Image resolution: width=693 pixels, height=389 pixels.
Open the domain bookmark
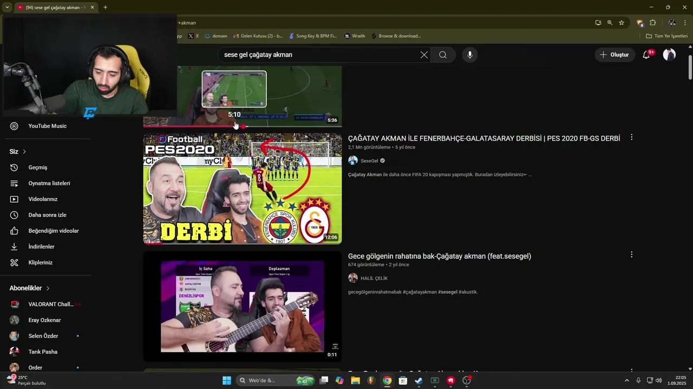click(x=215, y=36)
